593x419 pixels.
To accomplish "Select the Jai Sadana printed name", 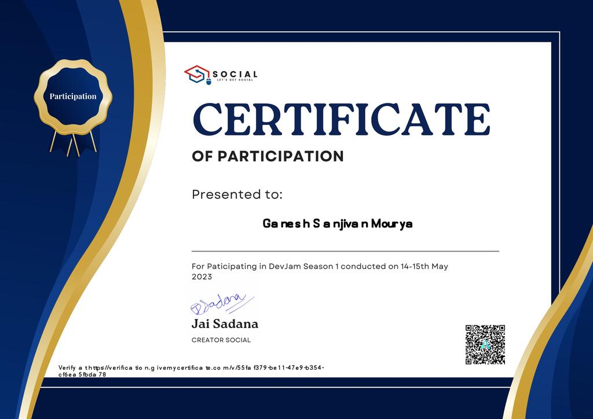I will [x=225, y=325].
